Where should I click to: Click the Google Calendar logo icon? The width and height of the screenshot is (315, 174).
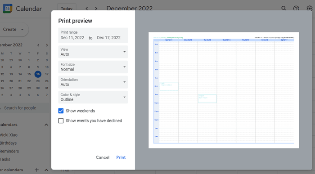click(x=8, y=9)
